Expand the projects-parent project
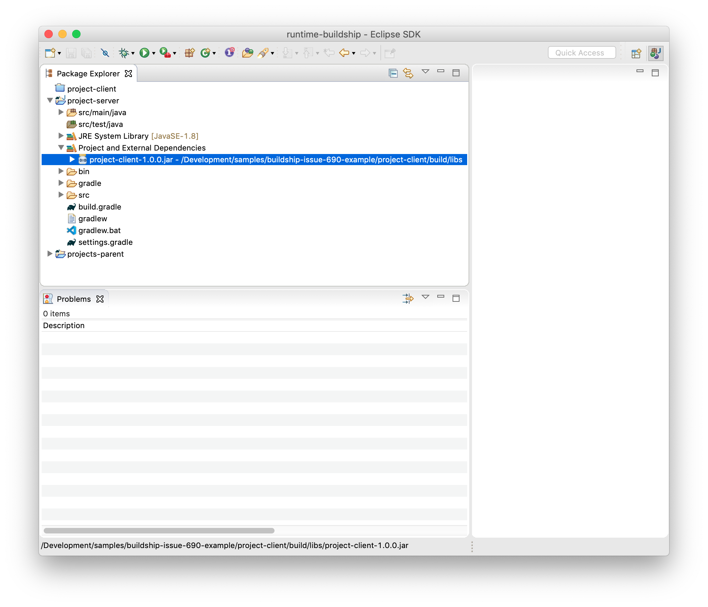708x607 pixels. (x=50, y=254)
